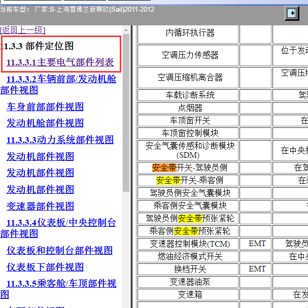Open 仪表板和控制台部件视图 link
308x308 pixels.
pyautogui.click(x=59, y=251)
